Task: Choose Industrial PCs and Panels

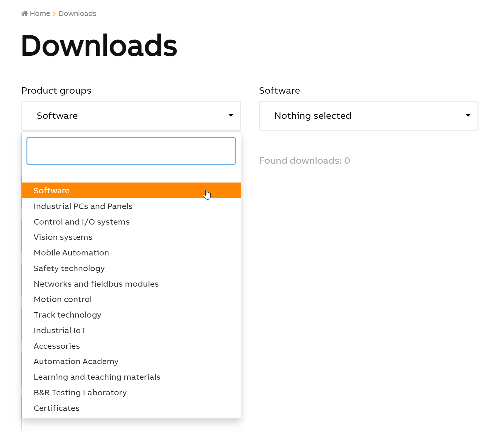Action: (x=131, y=206)
